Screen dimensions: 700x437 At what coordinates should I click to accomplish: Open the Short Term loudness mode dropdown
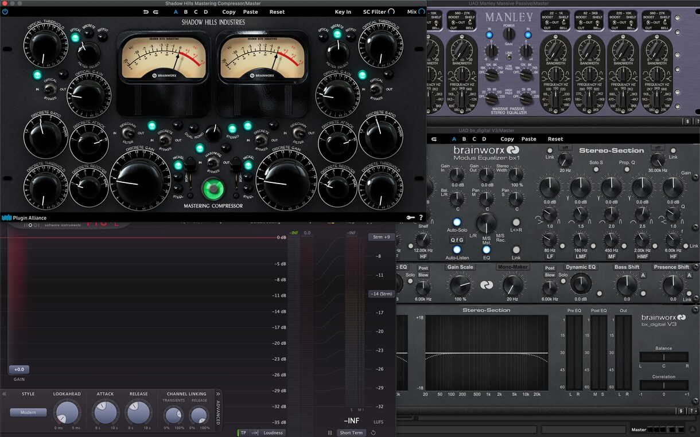(351, 433)
